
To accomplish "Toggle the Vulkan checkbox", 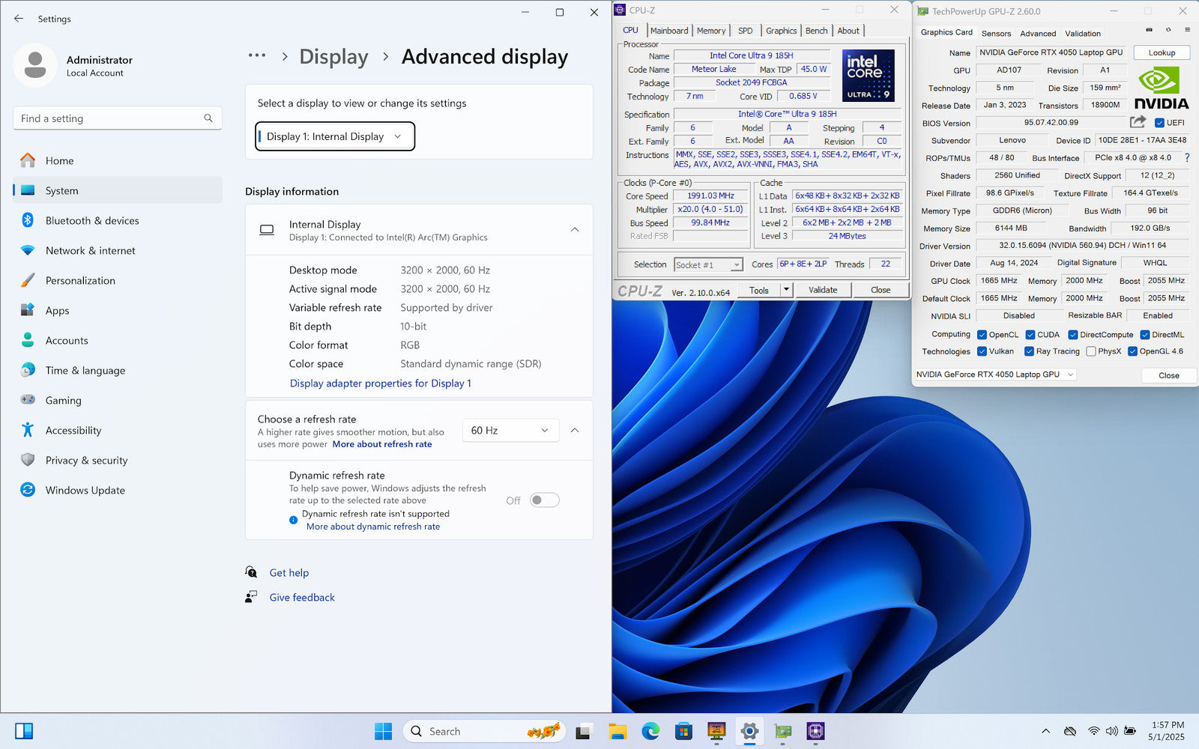I will click(x=982, y=351).
